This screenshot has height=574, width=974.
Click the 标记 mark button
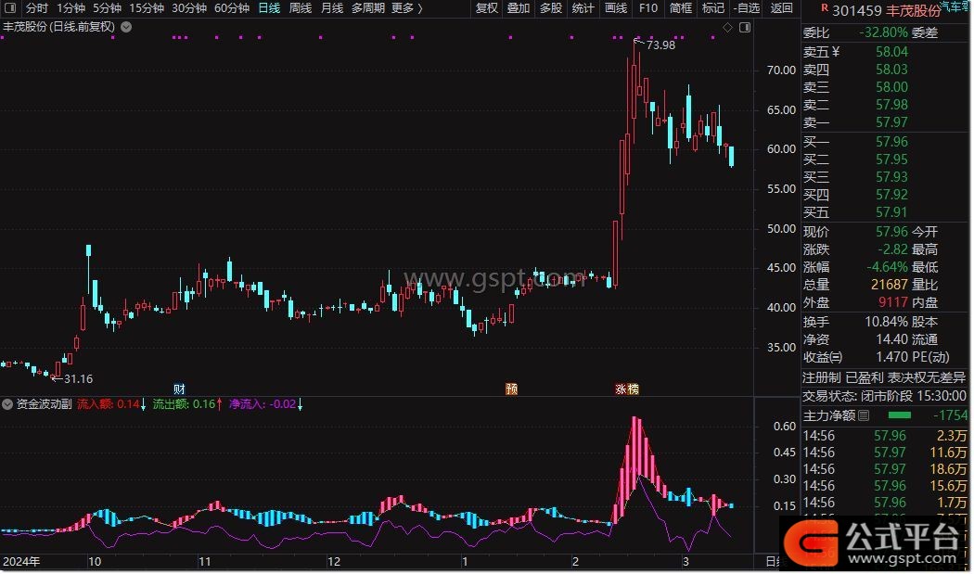pyautogui.click(x=713, y=8)
